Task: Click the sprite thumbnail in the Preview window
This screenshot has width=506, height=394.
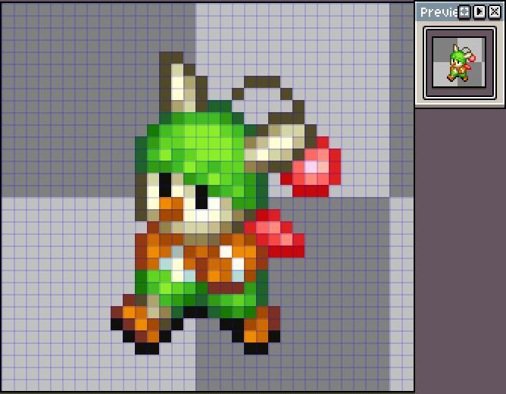Action: [459, 62]
